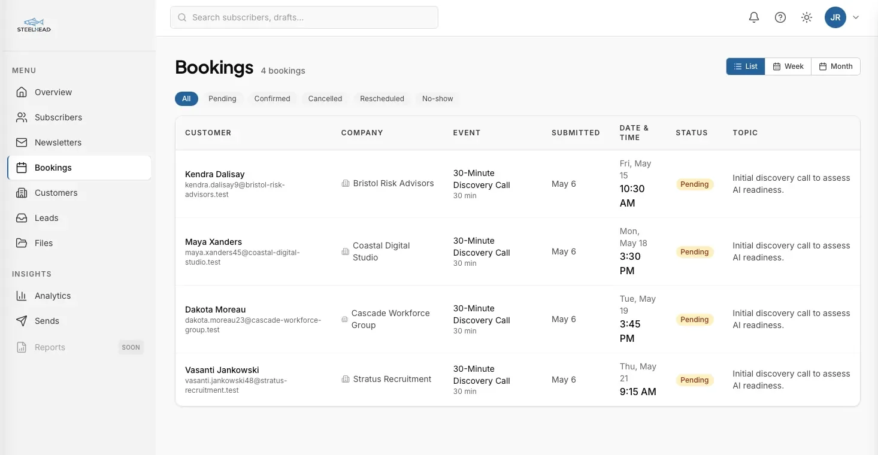The width and height of the screenshot is (878, 455).
Task: Go to Overview in sidebar
Action: 79,92
